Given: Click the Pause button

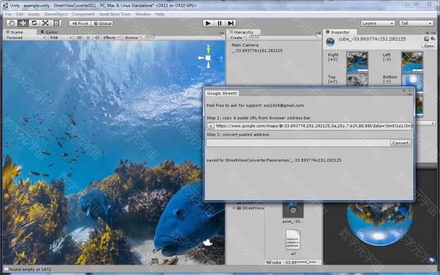Looking at the screenshot, I should point(220,23).
